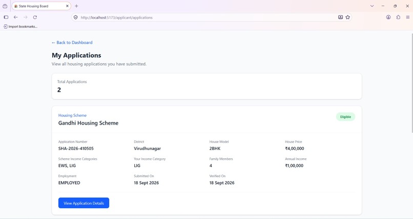Click the page vertical scrollbar
Viewport: 413px width, 219px height.
(411, 83)
